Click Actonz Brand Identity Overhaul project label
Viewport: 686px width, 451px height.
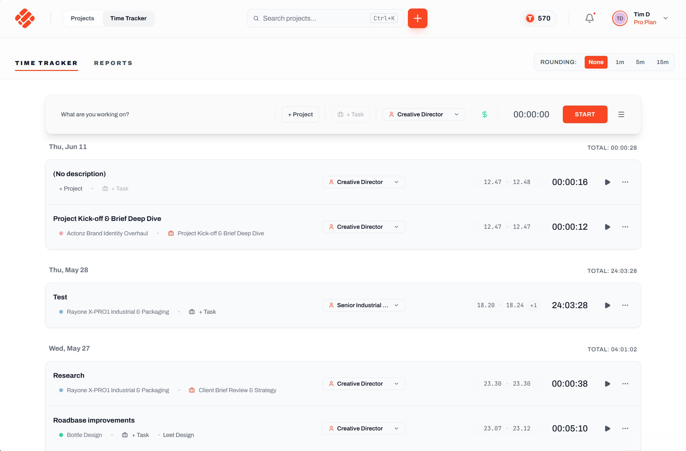coord(107,233)
